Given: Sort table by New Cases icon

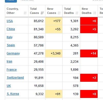Looking at the screenshot, I should (59, 13).
